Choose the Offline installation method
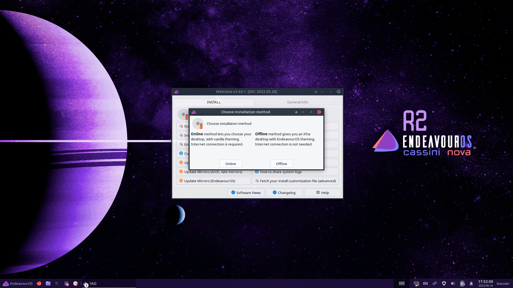Image resolution: width=513 pixels, height=288 pixels. pos(282,164)
